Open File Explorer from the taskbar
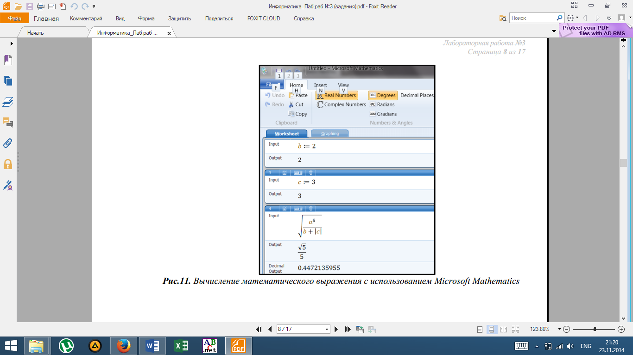The height and width of the screenshot is (355, 633). 36,346
